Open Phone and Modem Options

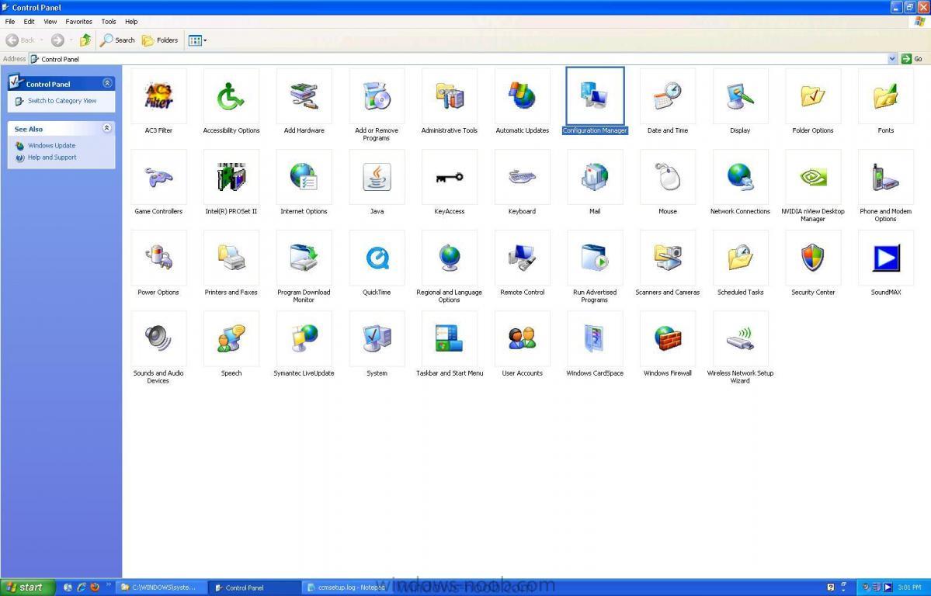tap(886, 177)
